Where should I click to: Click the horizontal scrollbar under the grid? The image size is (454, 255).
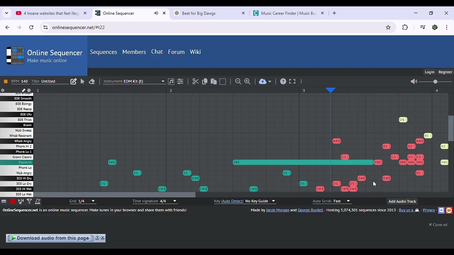[114, 194]
